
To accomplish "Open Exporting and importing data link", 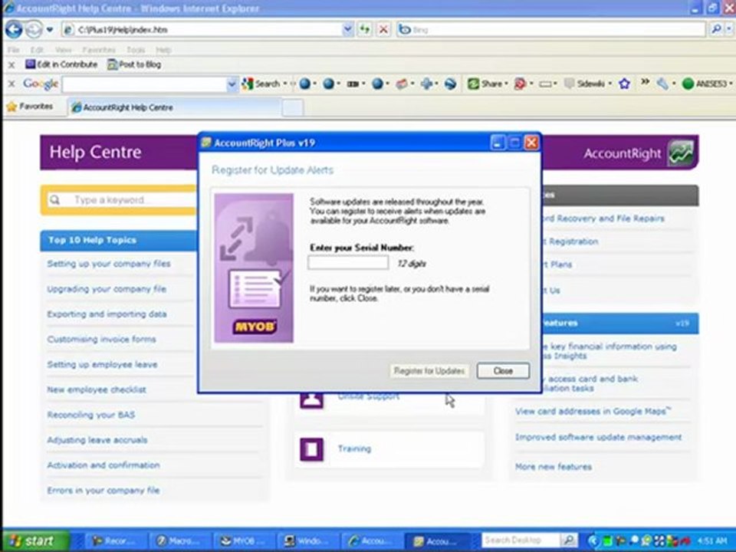I will pyautogui.click(x=107, y=314).
